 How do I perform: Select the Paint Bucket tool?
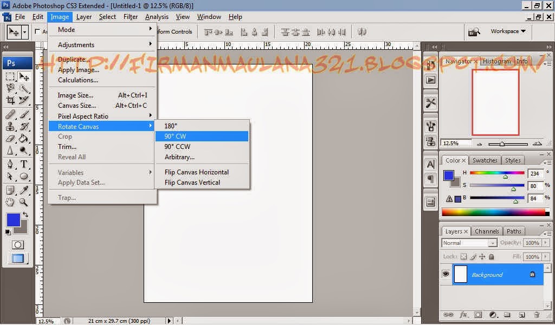coord(24,138)
